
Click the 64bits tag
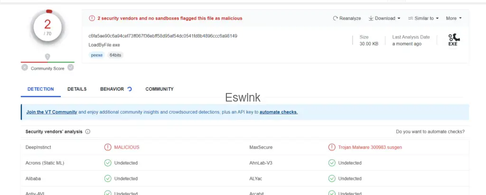(x=115, y=55)
